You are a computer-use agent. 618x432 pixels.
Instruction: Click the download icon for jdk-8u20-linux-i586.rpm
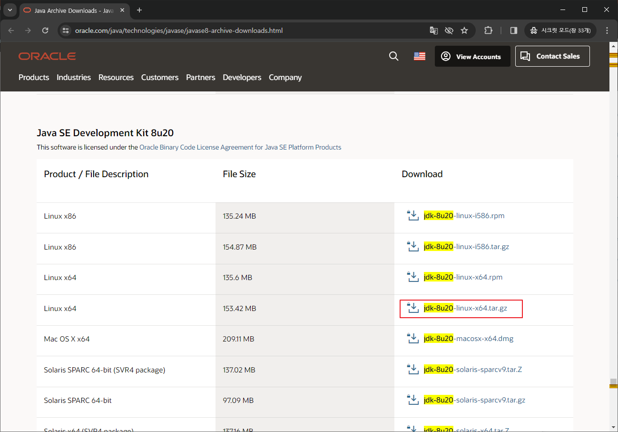coord(412,215)
